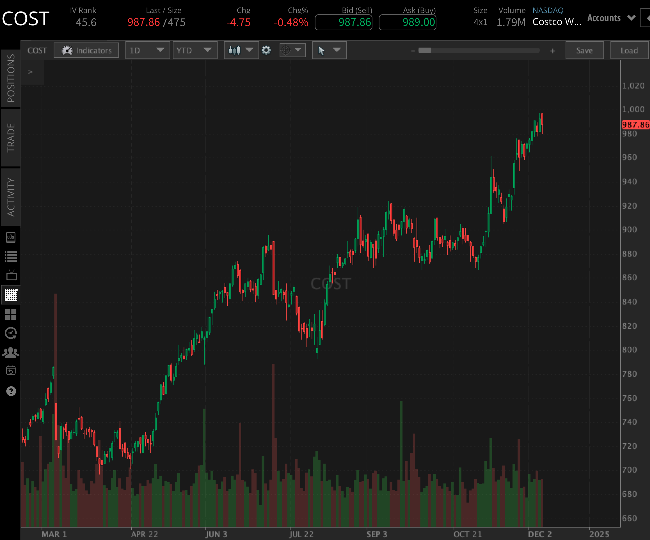Screen dimensions: 650x540
Task: Click the calendar history icon in sidebar
Action: pos(11,371)
